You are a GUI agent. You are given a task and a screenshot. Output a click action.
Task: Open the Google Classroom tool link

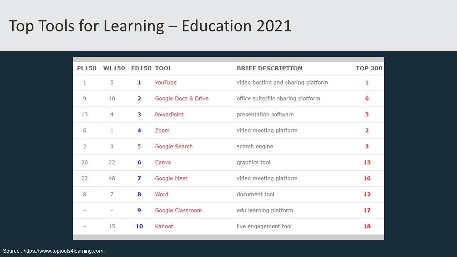pyautogui.click(x=179, y=210)
